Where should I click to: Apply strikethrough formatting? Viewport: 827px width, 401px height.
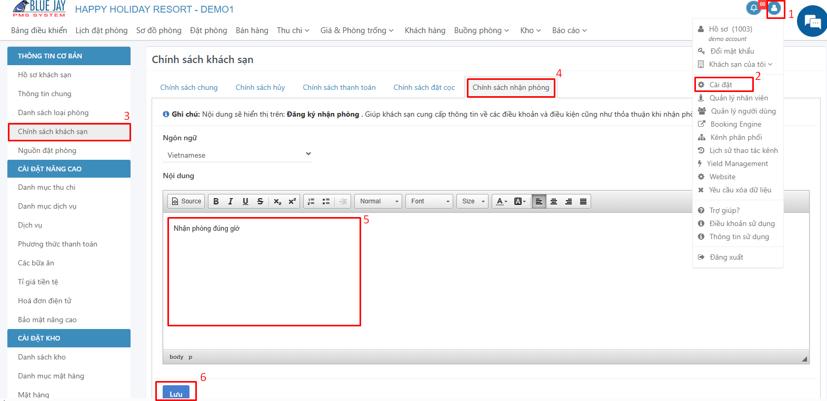pos(260,201)
